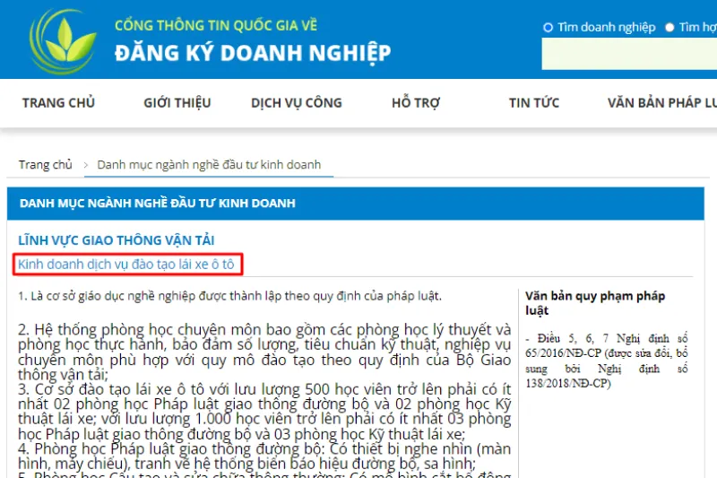
Task: Click the breadcrumb chevron separator arrow
Action: click(x=86, y=165)
